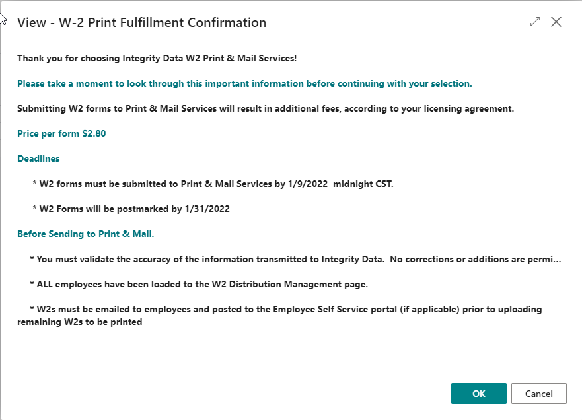Click the postmarked by 1/31/2022 line

click(131, 209)
